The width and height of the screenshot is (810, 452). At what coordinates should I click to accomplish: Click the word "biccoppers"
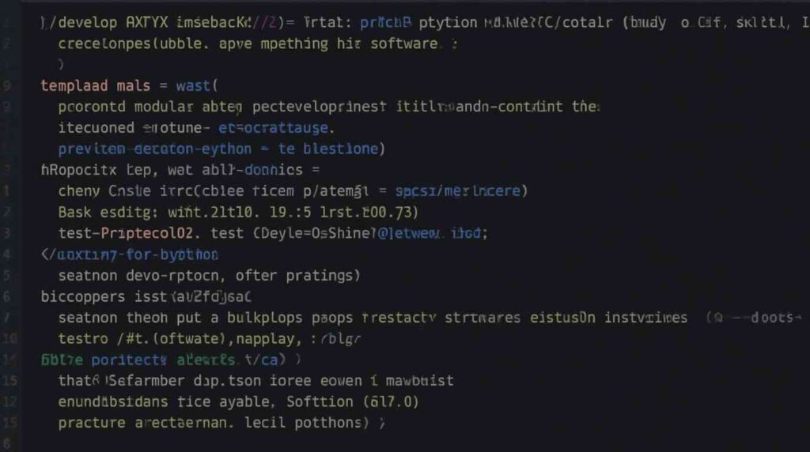(83, 297)
